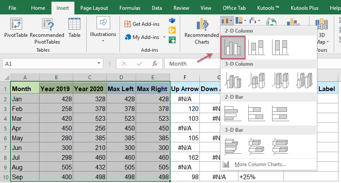This screenshot has height=183, width=341.
Task: Pick the 100% Stacked Column chart
Action: (281, 47)
